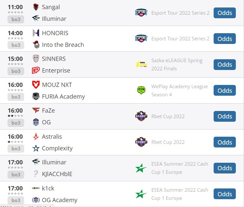
Task: Click the bo3 badge for Illuminar vs KJIACCHbIE
Action: tap(16, 174)
